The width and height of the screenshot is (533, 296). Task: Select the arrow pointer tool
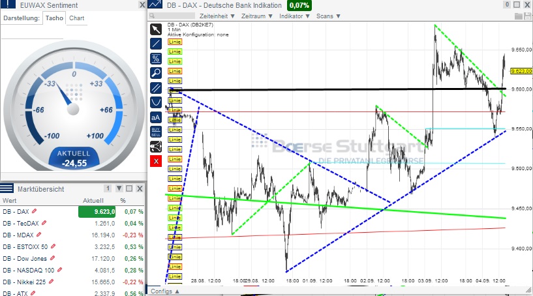(x=156, y=29)
